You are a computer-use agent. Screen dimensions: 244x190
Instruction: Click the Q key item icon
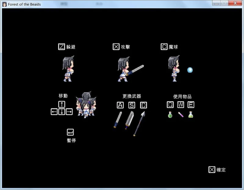(x=170, y=105)
